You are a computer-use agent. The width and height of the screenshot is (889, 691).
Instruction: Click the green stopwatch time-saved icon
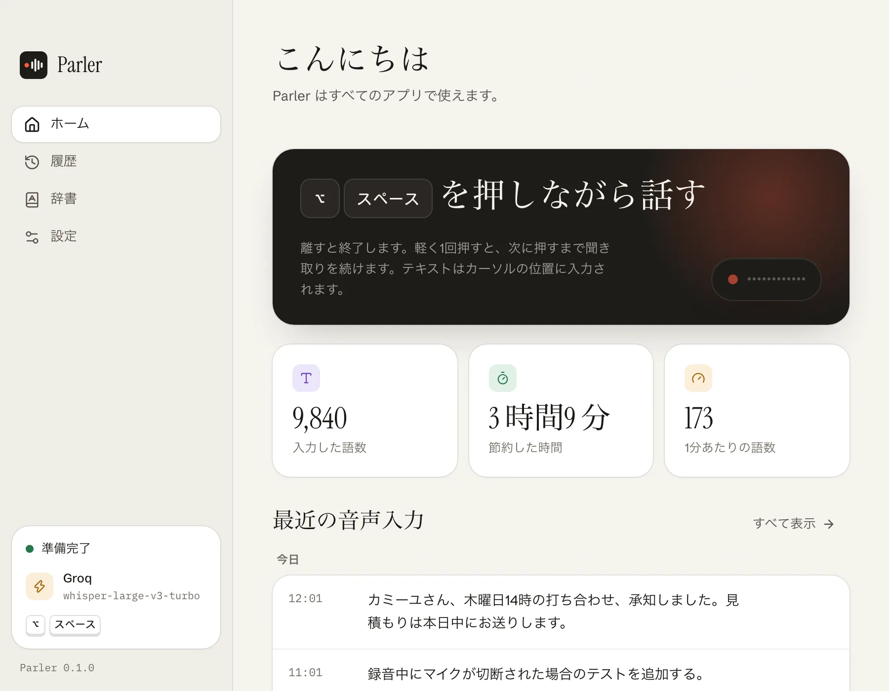coord(503,378)
